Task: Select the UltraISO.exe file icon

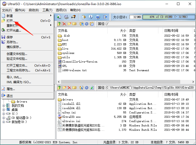Action: coord(60,117)
